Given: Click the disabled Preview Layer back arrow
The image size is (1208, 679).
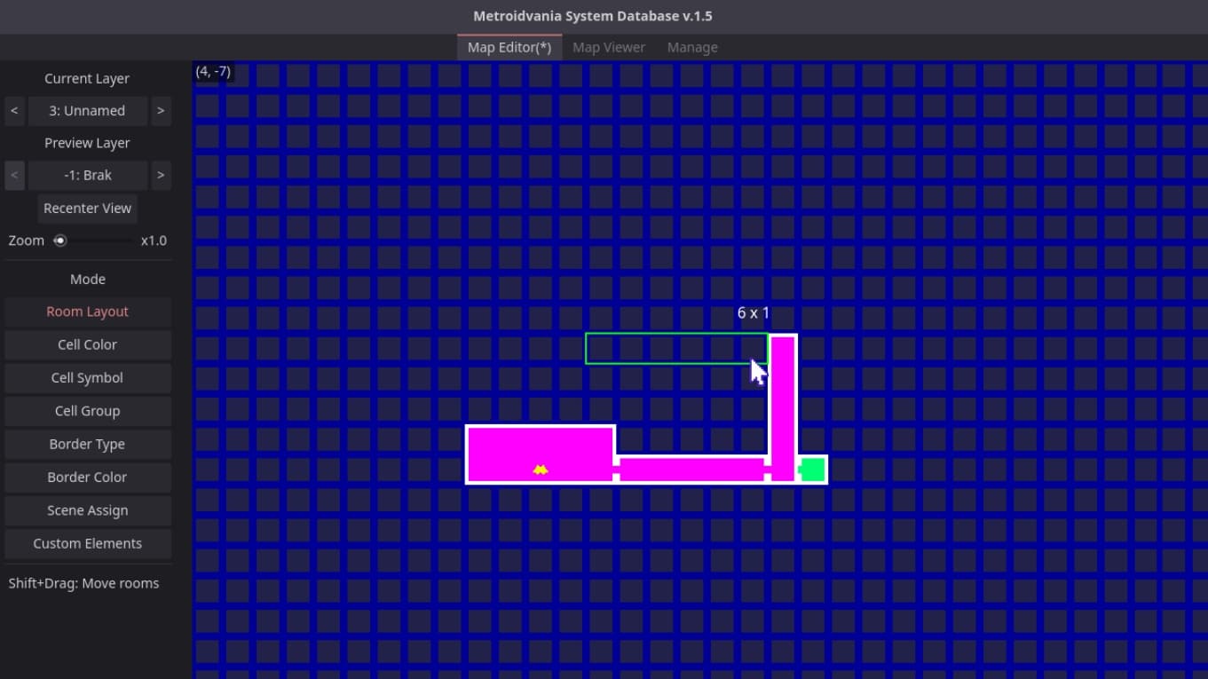Looking at the screenshot, I should pos(14,175).
